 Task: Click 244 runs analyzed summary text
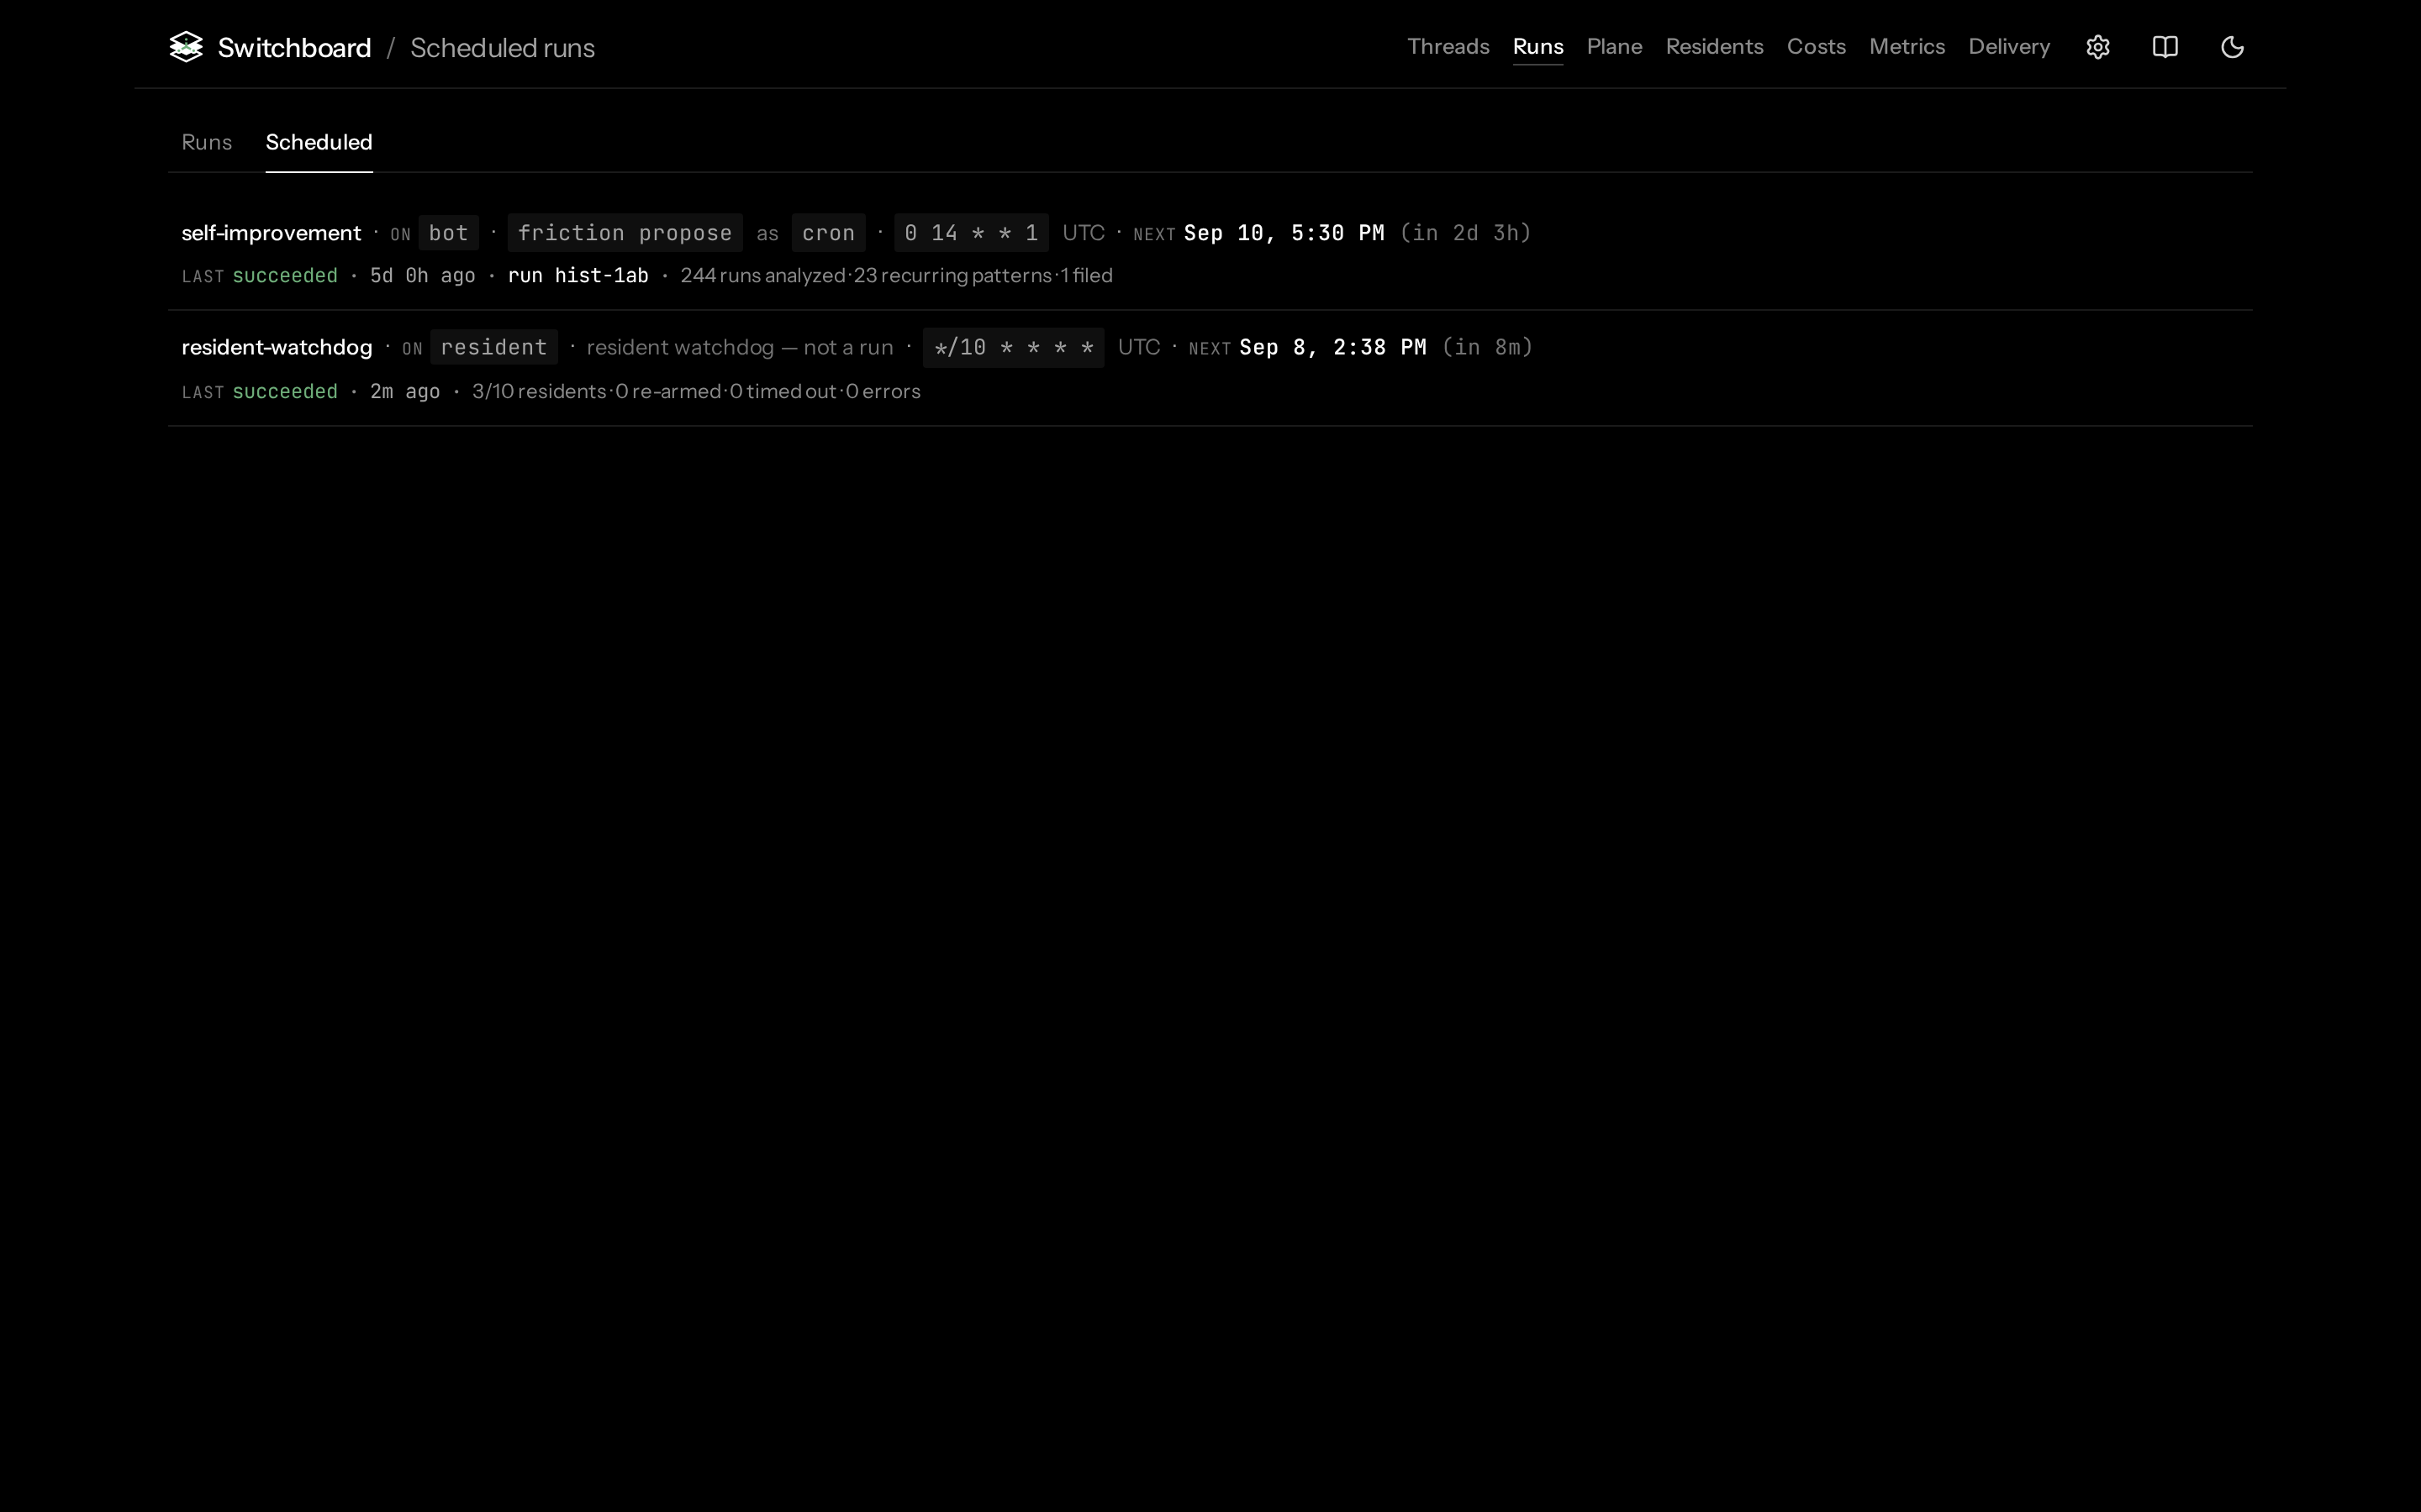(762, 275)
